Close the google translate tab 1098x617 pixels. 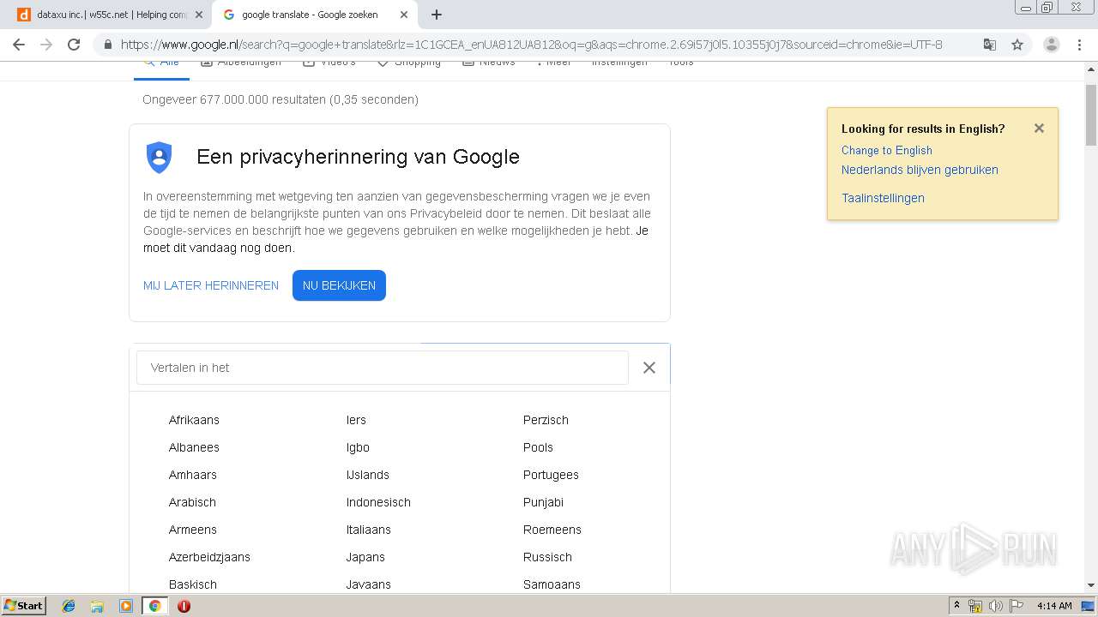click(404, 15)
